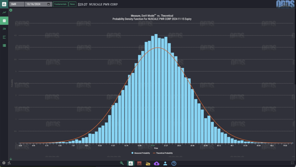Viewport: 296px width, 167px height.
Task: Enter full screen via bottom-right expand icon
Action: [292, 163]
